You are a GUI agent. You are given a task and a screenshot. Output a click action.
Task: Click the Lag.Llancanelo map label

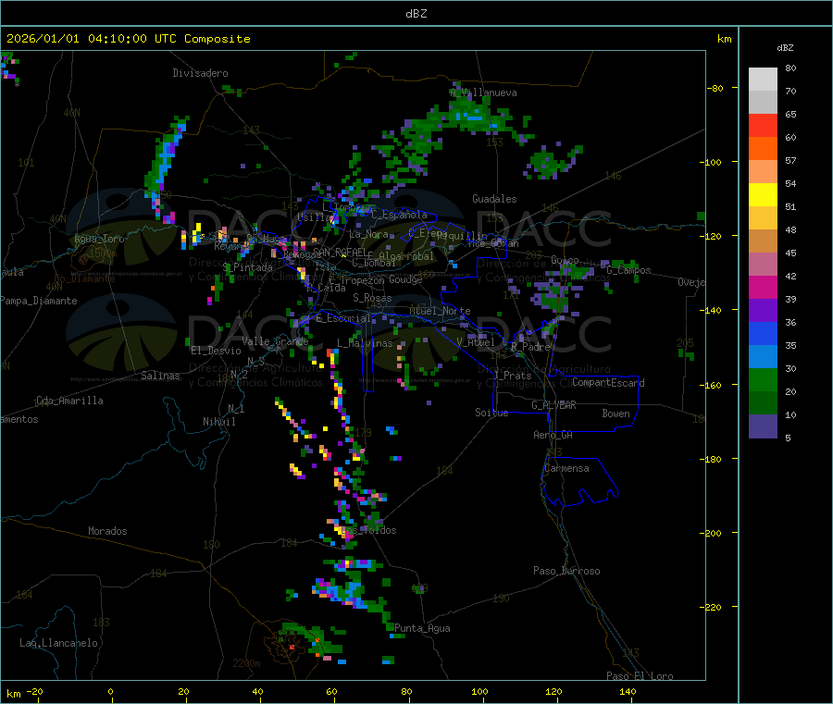(x=59, y=643)
